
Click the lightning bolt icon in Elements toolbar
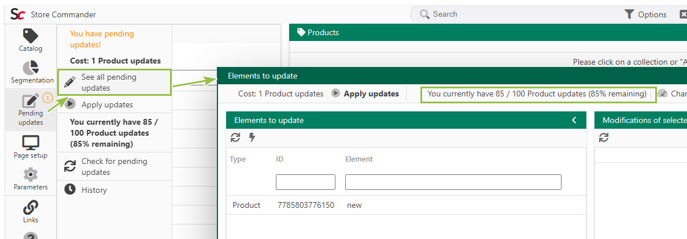click(252, 138)
